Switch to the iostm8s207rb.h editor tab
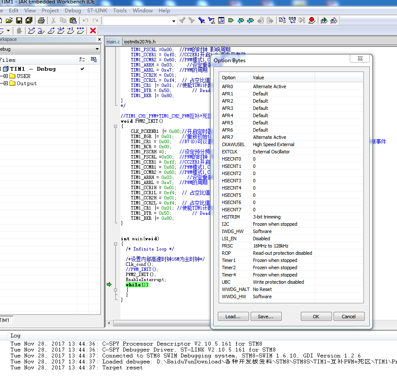This screenshot has height=380, width=397. [140, 42]
